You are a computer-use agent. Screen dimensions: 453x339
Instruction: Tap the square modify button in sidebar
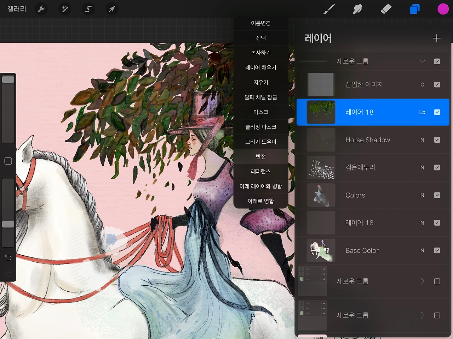pyautogui.click(x=8, y=161)
